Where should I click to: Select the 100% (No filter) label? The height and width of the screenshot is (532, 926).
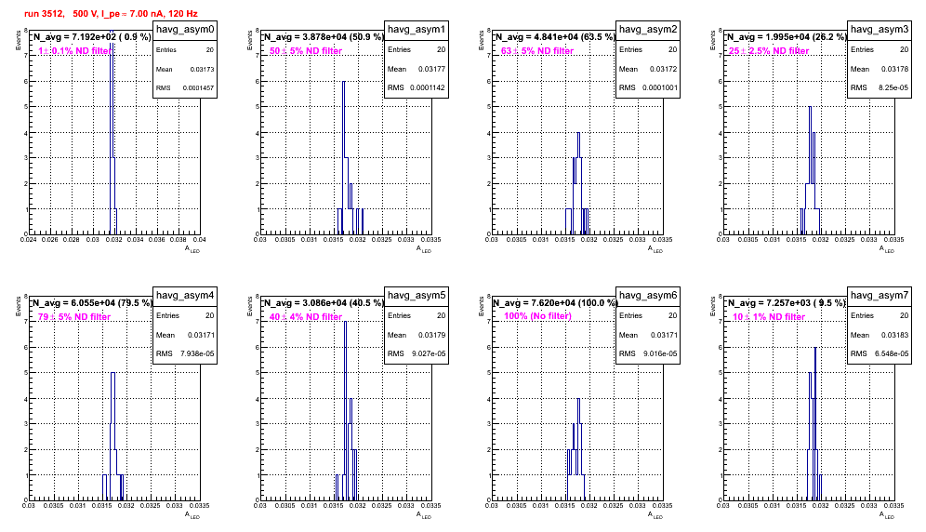537,316
